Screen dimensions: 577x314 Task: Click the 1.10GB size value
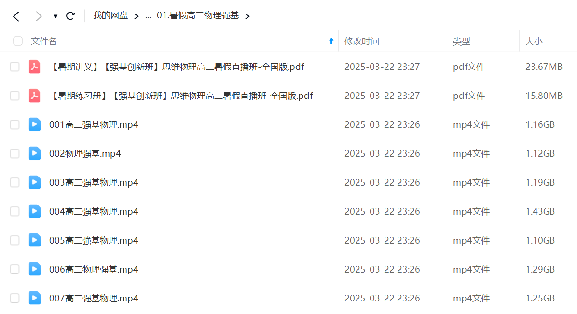(540, 240)
